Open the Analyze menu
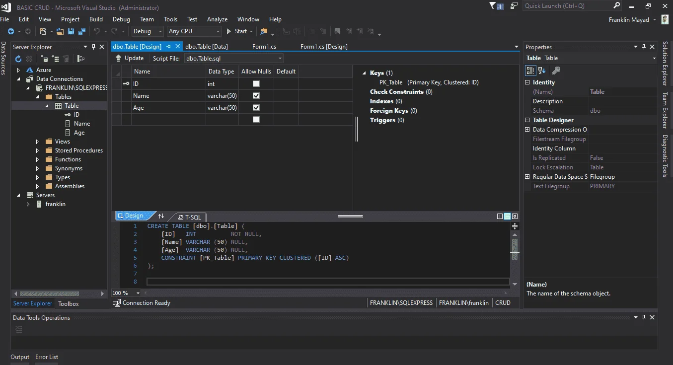The width and height of the screenshot is (673, 365). (x=217, y=19)
